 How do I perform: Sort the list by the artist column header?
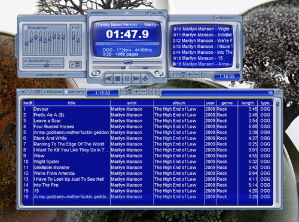click(132, 103)
